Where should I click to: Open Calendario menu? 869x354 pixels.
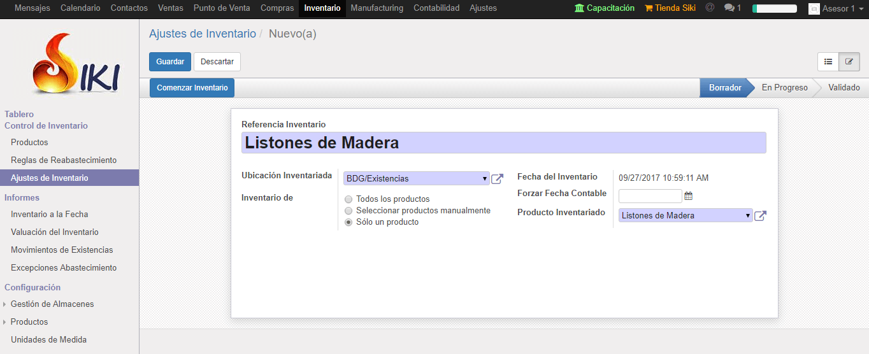pos(80,8)
